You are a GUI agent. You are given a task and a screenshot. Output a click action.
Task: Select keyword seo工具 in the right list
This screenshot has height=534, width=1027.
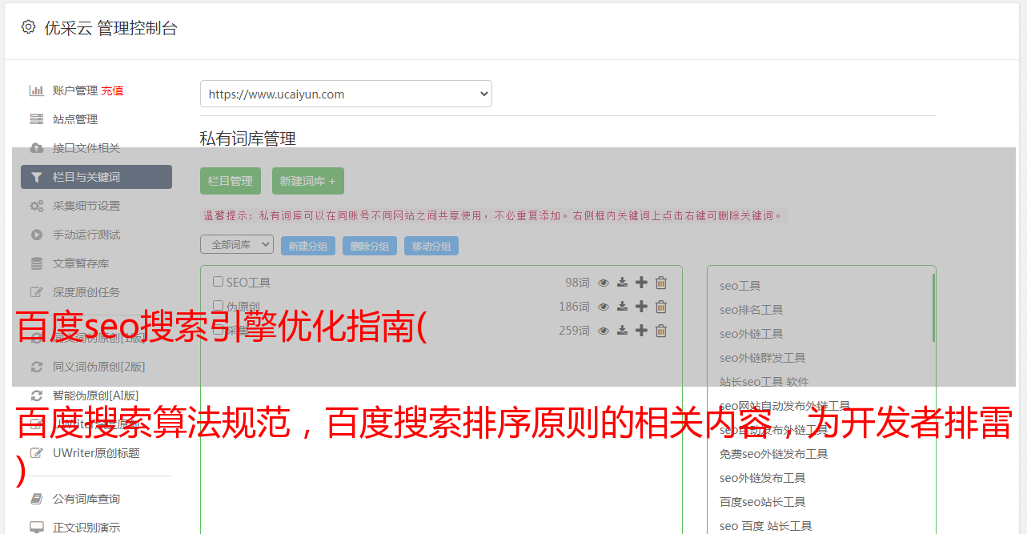740,286
